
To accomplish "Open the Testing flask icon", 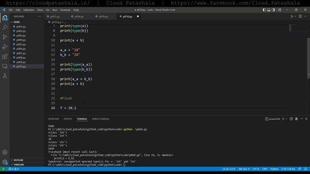I will (5, 75).
